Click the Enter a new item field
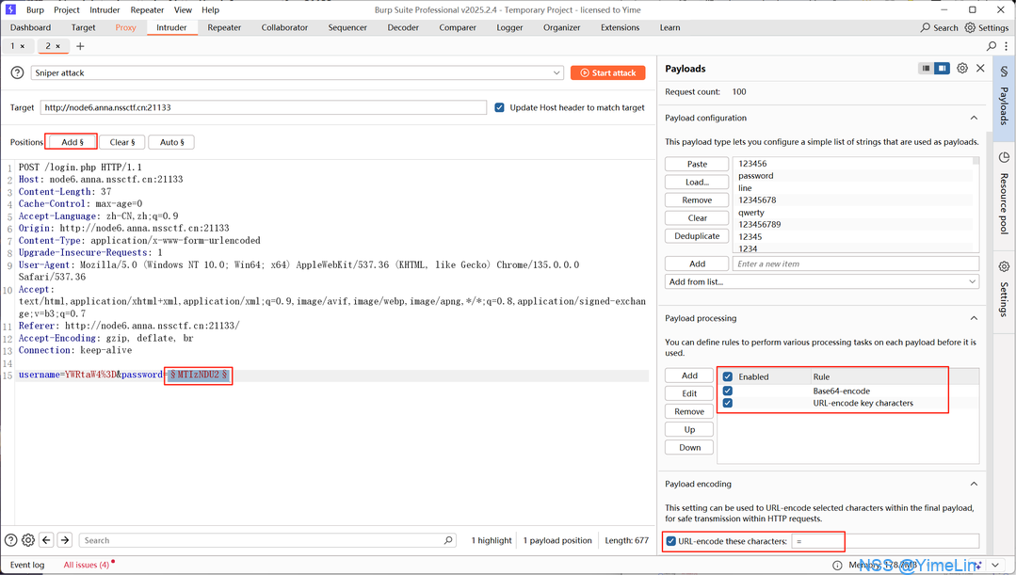Image resolution: width=1016 pixels, height=575 pixels. (856, 264)
